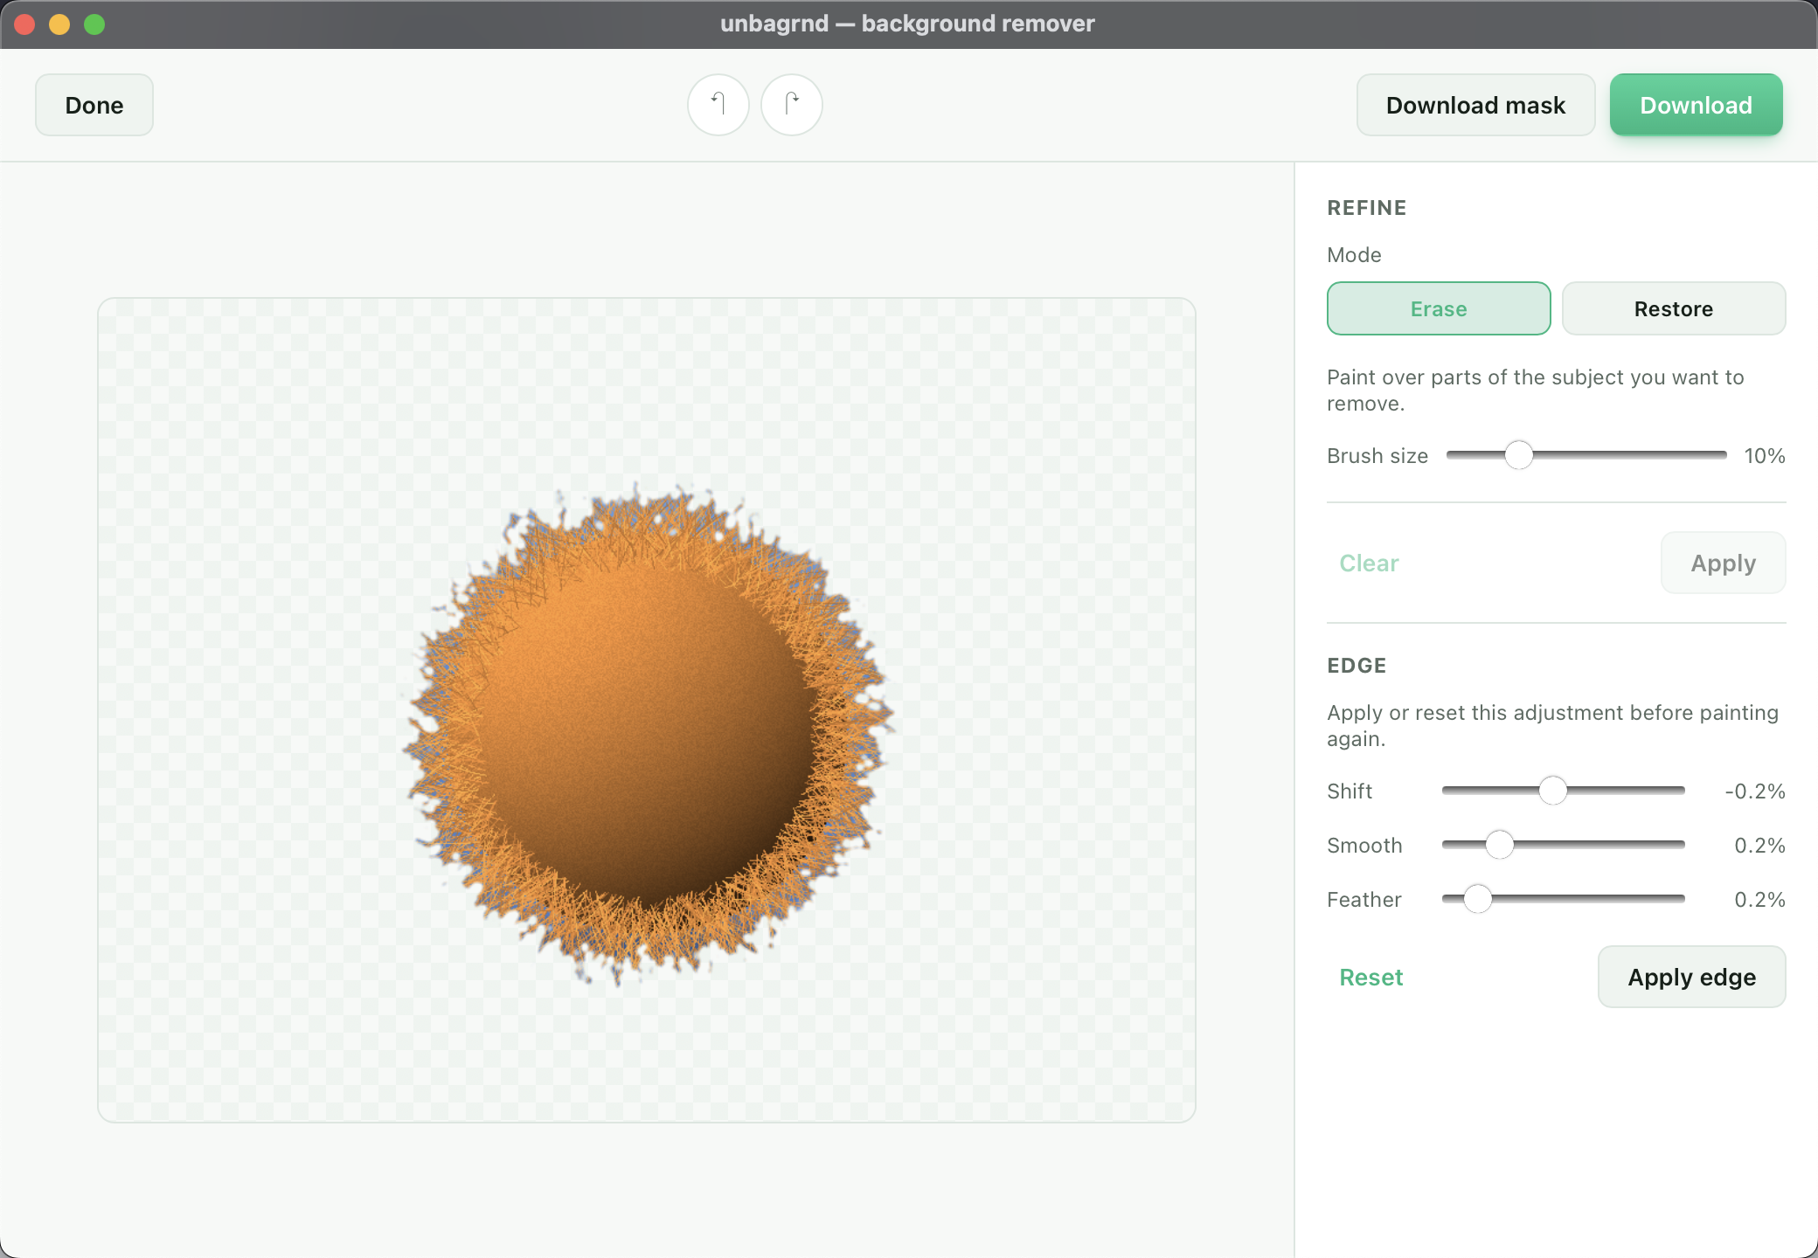Click the 0.2% Feather value
The width and height of the screenshot is (1818, 1258).
(x=1759, y=900)
